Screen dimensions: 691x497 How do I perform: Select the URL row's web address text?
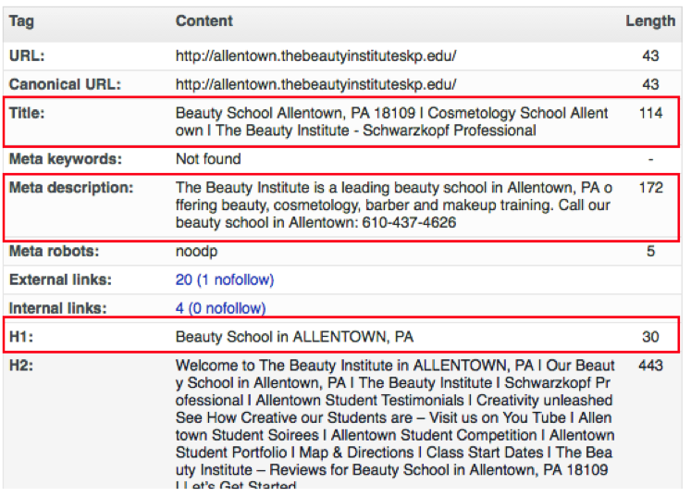coord(315,56)
